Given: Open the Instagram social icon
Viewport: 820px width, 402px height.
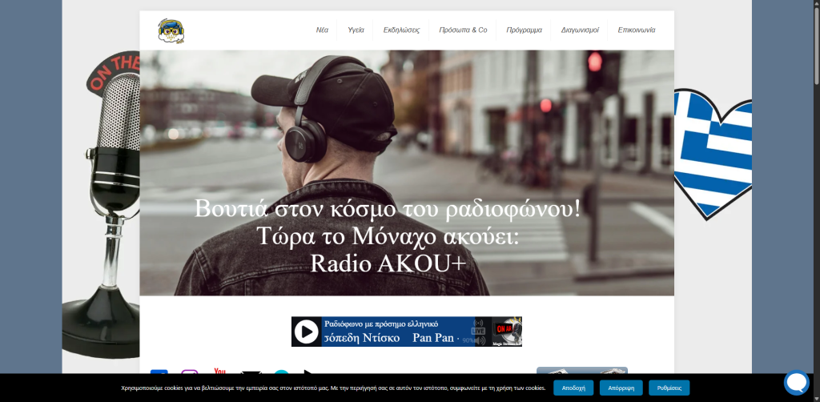Looking at the screenshot, I should [190, 373].
